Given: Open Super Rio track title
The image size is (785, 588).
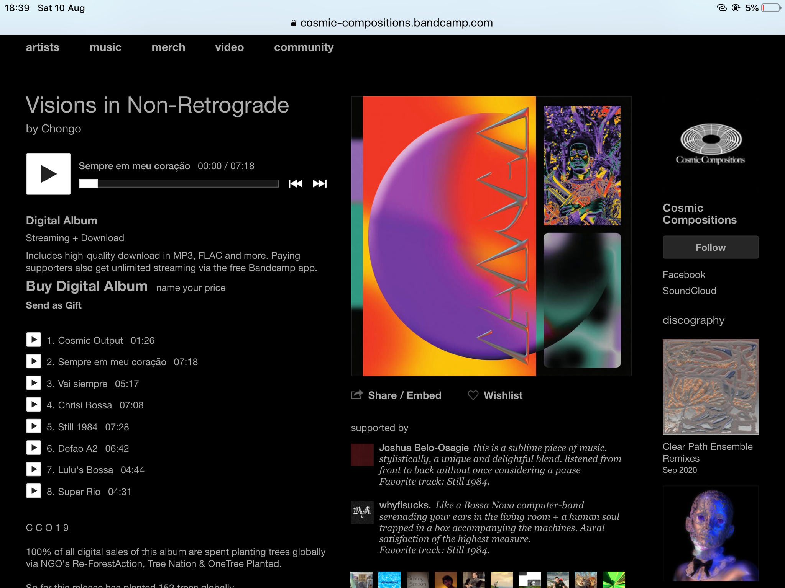Looking at the screenshot, I should [79, 492].
